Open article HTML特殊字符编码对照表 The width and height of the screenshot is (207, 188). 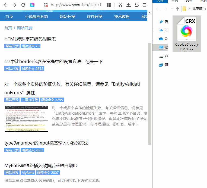tap(30, 39)
